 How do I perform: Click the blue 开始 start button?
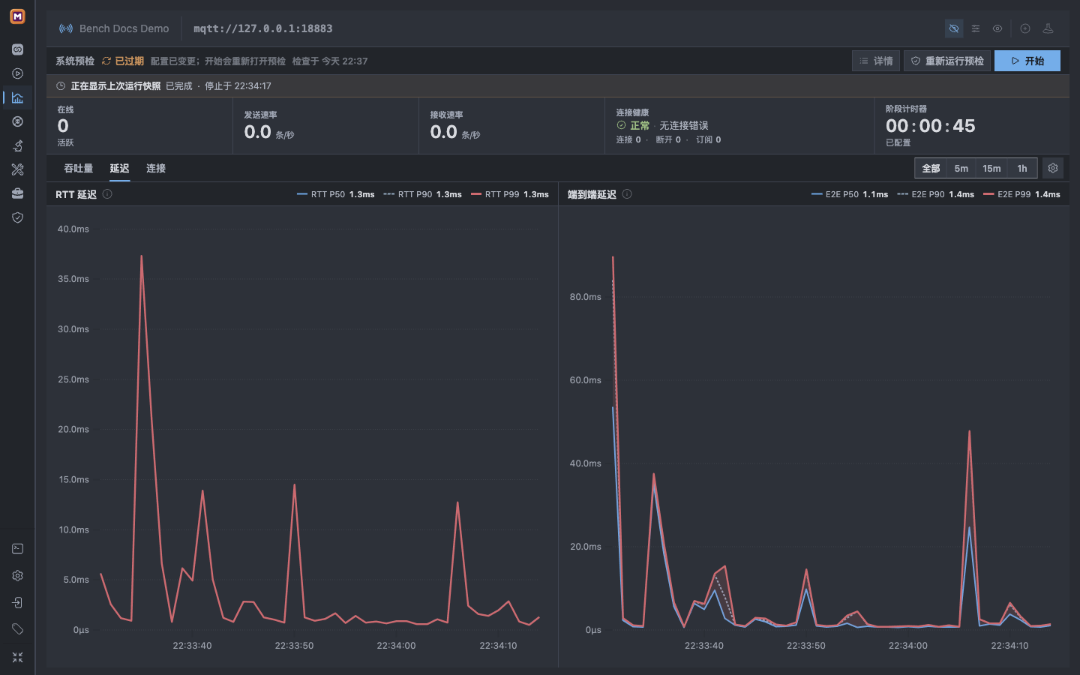(1027, 61)
